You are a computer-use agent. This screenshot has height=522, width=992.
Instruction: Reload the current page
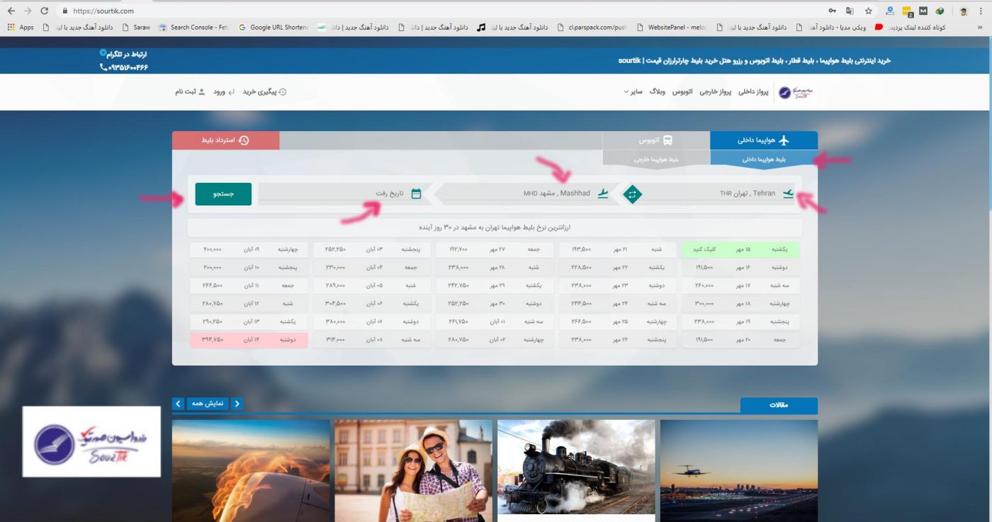(x=45, y=11)
